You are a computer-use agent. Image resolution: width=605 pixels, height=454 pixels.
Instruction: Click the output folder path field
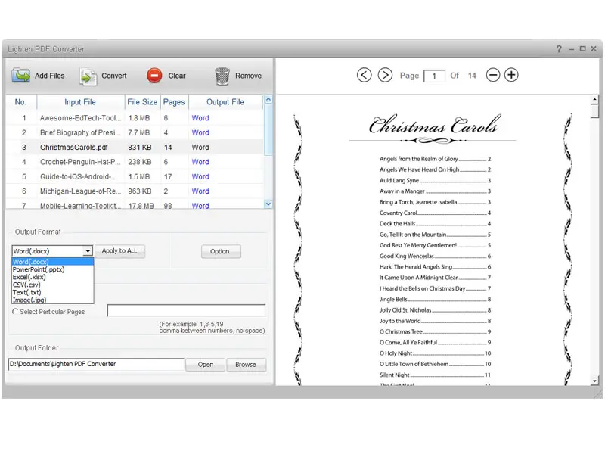[96, 364]
